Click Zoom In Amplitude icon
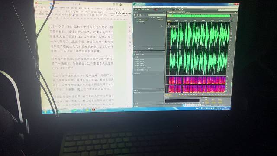 [209, 94]
